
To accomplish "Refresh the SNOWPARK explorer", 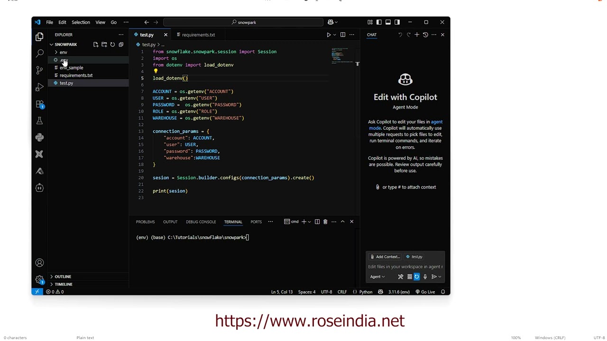I will click(112, 45).
